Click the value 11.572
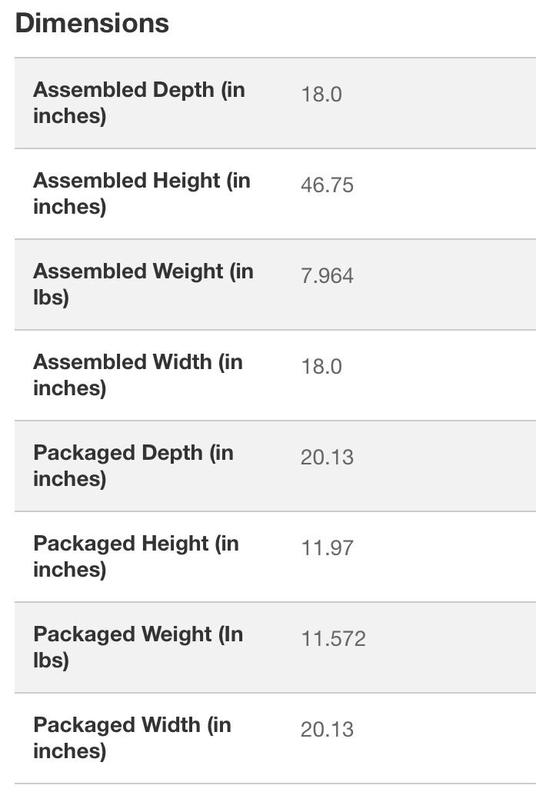The image size is (536, 792). pyautogui.click(x=333, y=639)
